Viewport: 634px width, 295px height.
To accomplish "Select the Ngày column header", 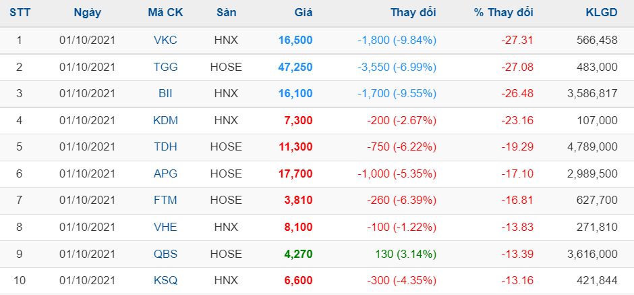I will [88, 13].
